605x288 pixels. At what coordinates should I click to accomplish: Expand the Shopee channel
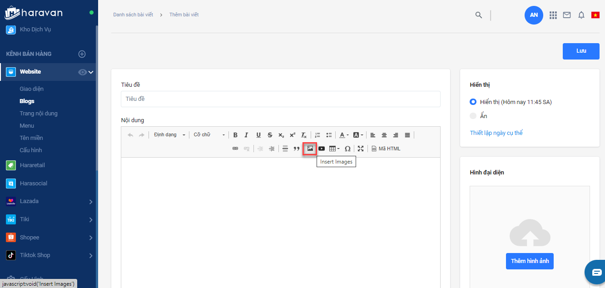[91, 238]
